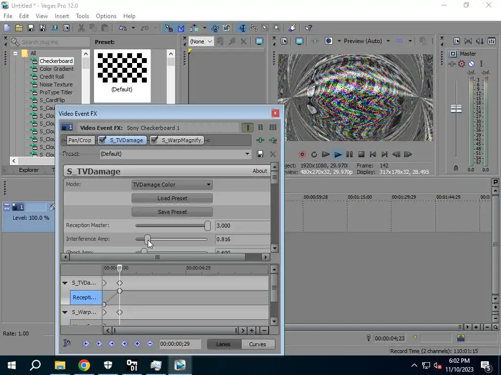The width and height of the screenshot is (501, 375).
Task: Remove the selected plug-in with green X icon
Action: (x=273, y=140)
